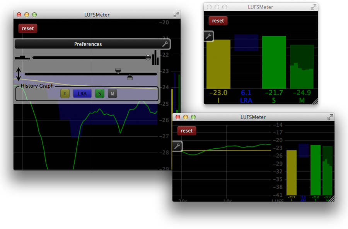Image resolution: width=348 pixels, height=229 pixels.
Task: Click the -21.7 short-term value
Action: (274, 93)
